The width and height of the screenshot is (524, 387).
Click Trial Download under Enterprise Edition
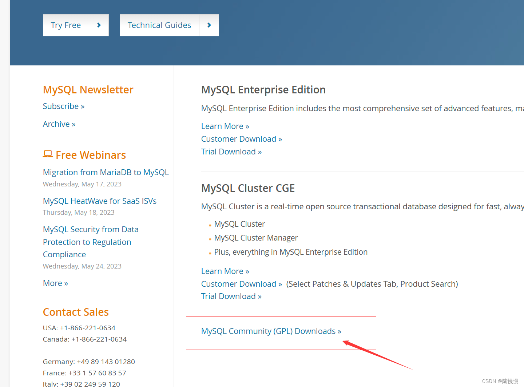click(231, 152)
